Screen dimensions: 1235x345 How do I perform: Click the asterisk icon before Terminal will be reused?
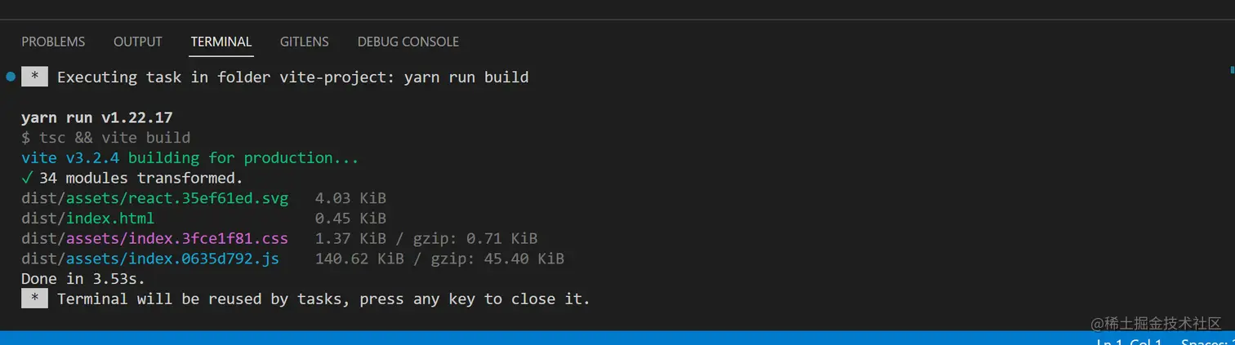[x=34, y=299]
